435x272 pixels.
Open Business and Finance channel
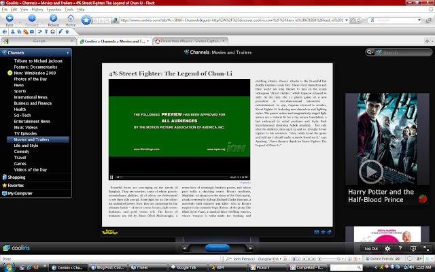33,103
